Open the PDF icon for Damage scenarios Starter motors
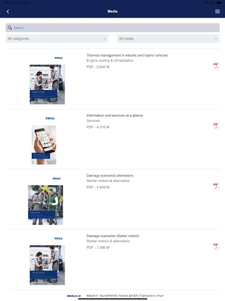 216,246
